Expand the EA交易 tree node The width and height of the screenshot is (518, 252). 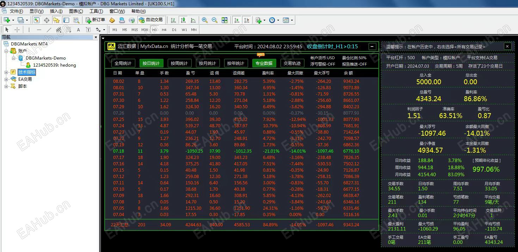(x=6, y=79)
